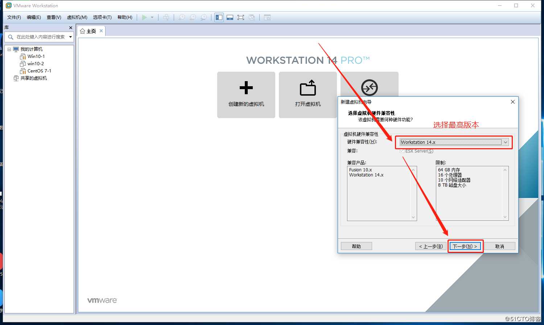This screenshot has width=544, height=325.
Task: Open the 虚拟机(M) menu
Action: 77,17
